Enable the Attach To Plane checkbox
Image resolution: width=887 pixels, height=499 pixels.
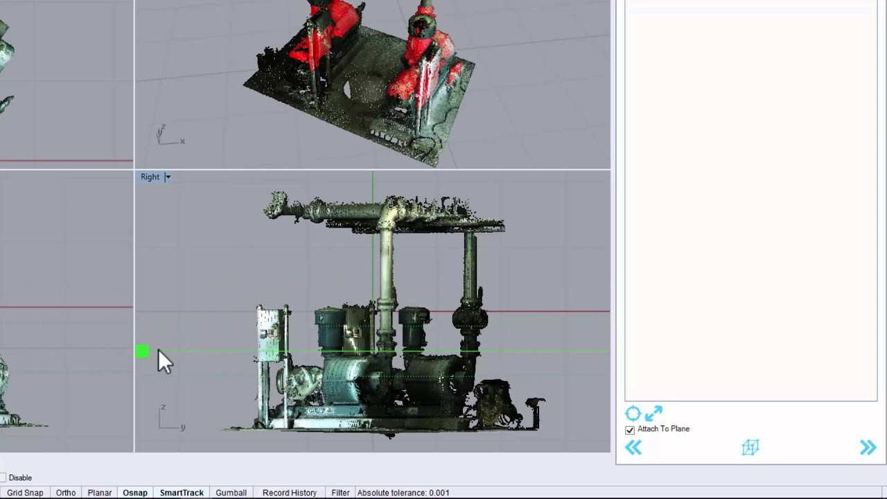pos(630,430)
